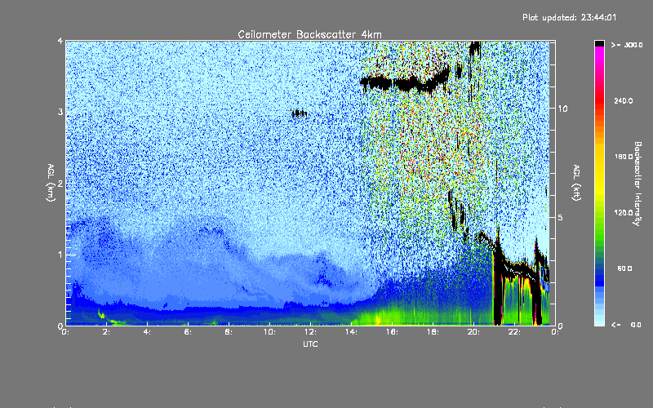653x408 pixels.
Task: Click the "16:" tick label on UTC axis
Action: (x=392, y=332)
